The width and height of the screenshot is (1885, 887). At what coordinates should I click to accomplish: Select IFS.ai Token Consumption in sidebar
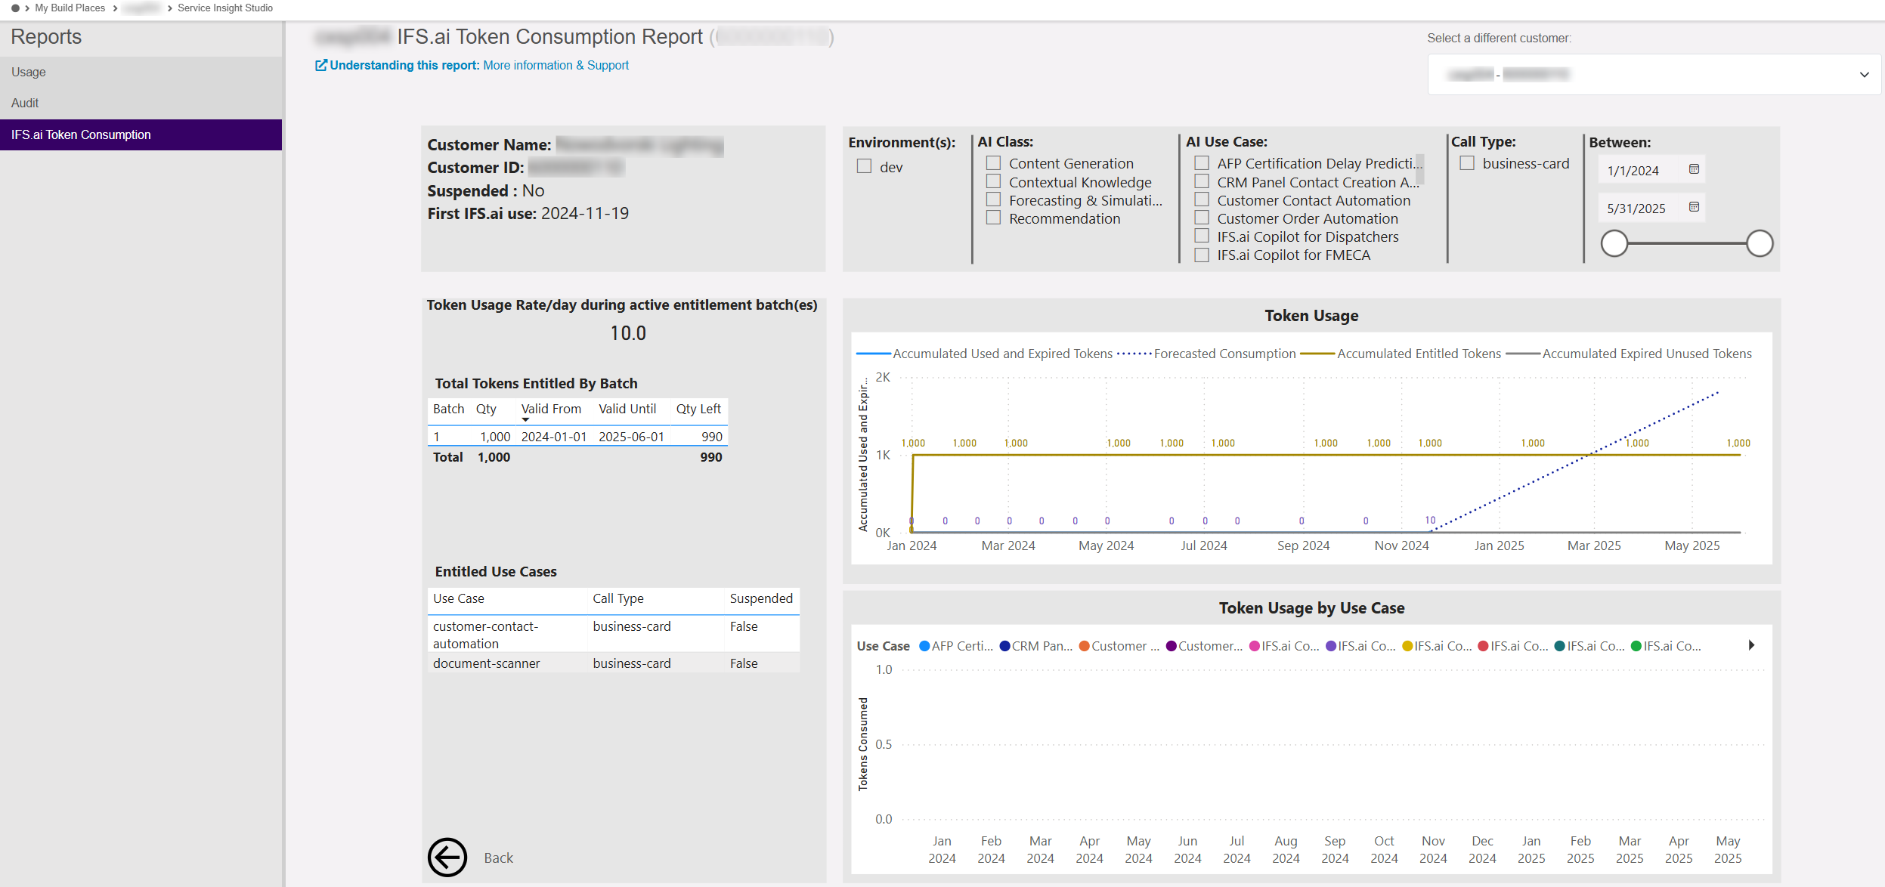click(x=141, y=134)
